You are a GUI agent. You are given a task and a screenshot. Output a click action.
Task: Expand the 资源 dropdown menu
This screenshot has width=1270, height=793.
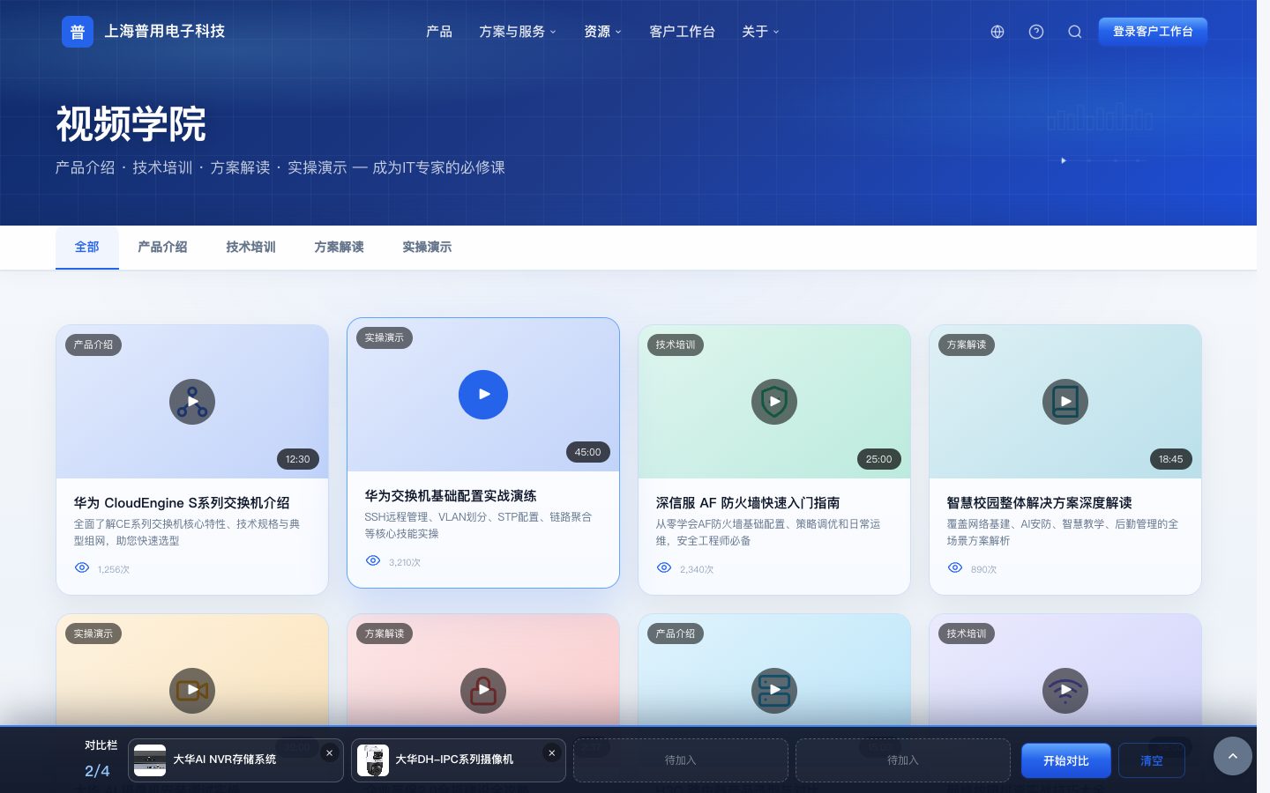603,32
